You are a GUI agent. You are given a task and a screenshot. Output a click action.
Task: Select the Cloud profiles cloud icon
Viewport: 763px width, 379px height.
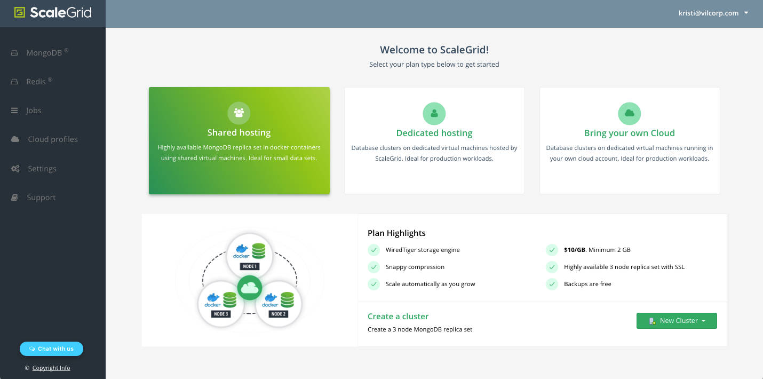(x=15, y=139)
